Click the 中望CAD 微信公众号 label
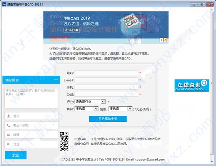The height and width of the screenshot is (166, 216). pyautogui.click(x=82, y=141)
